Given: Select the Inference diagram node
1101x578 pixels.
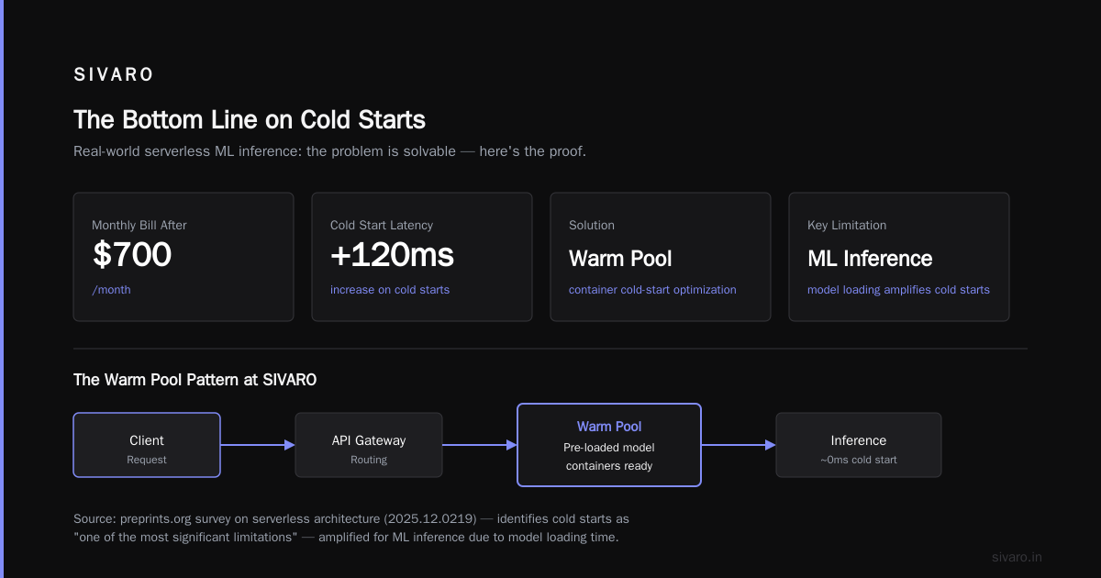Looking at the screenshot, I should click(x=859, y=445).
